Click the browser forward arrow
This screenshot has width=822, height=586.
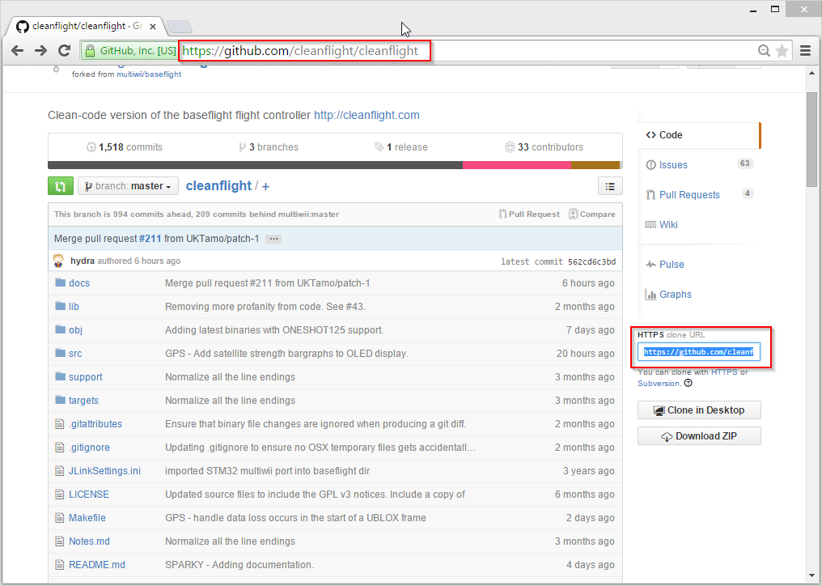pyautogui.click(x=40, y=50)
